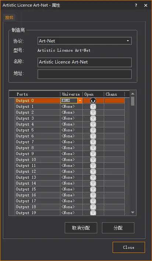Click the Chans cell for Output 0

pos(114,101)
